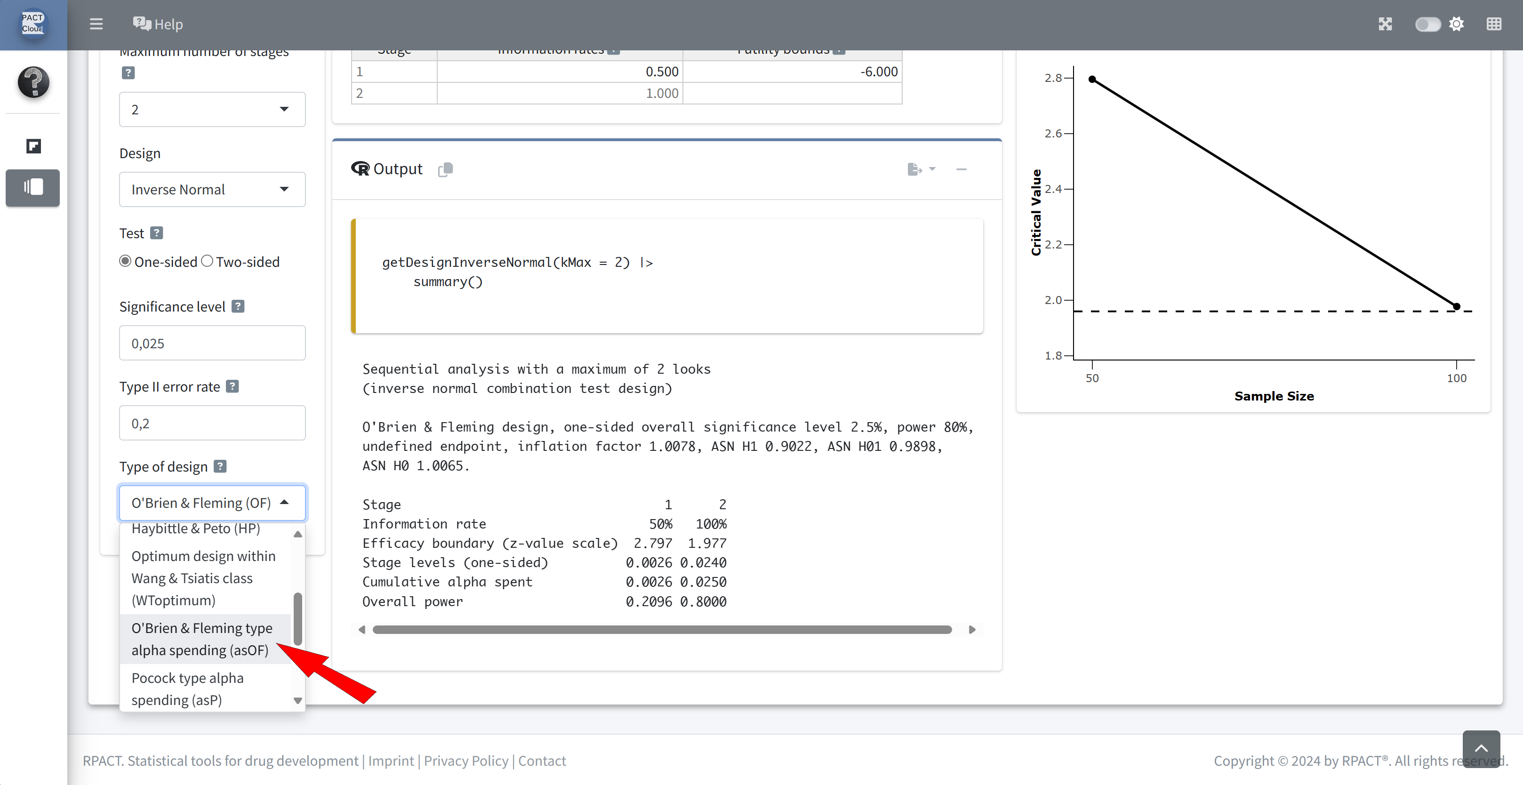Select the Two-sided test radio
The image size is (1523, 785).
207,261
